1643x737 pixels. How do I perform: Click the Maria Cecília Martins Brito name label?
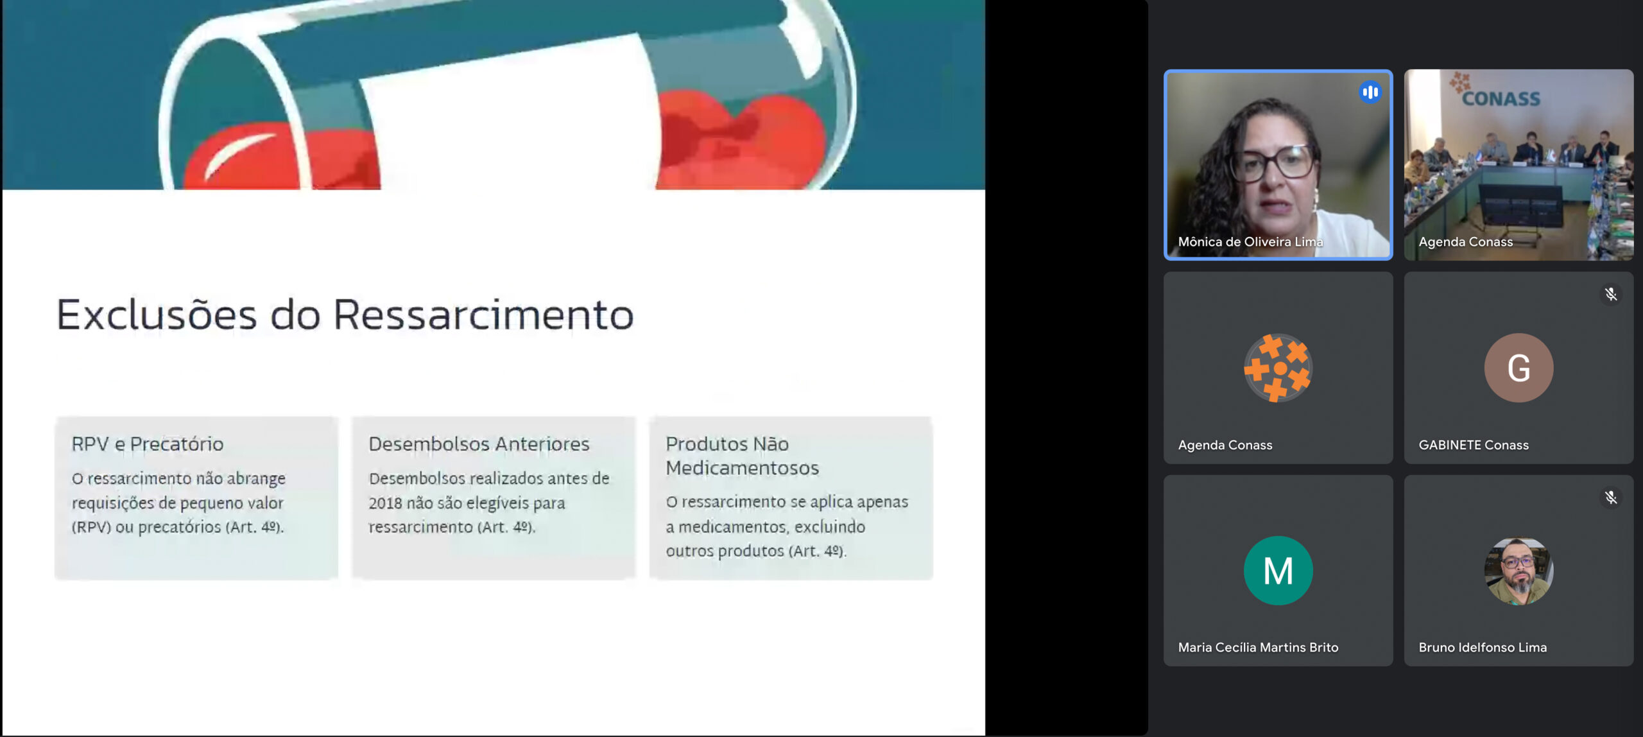point(1258,647)
